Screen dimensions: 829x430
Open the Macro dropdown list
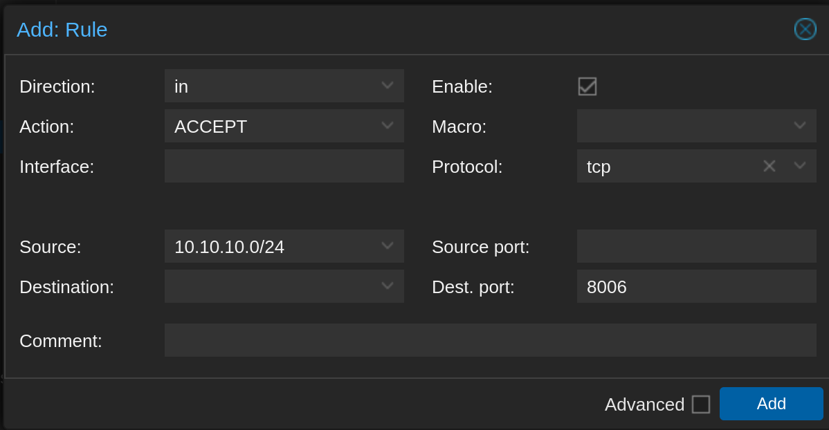click(x=800, y=126)
